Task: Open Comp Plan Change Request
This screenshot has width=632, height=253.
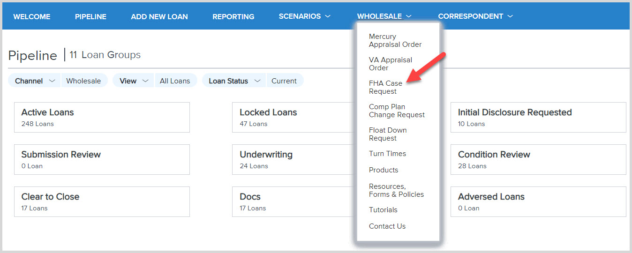Action: [397, 111]
